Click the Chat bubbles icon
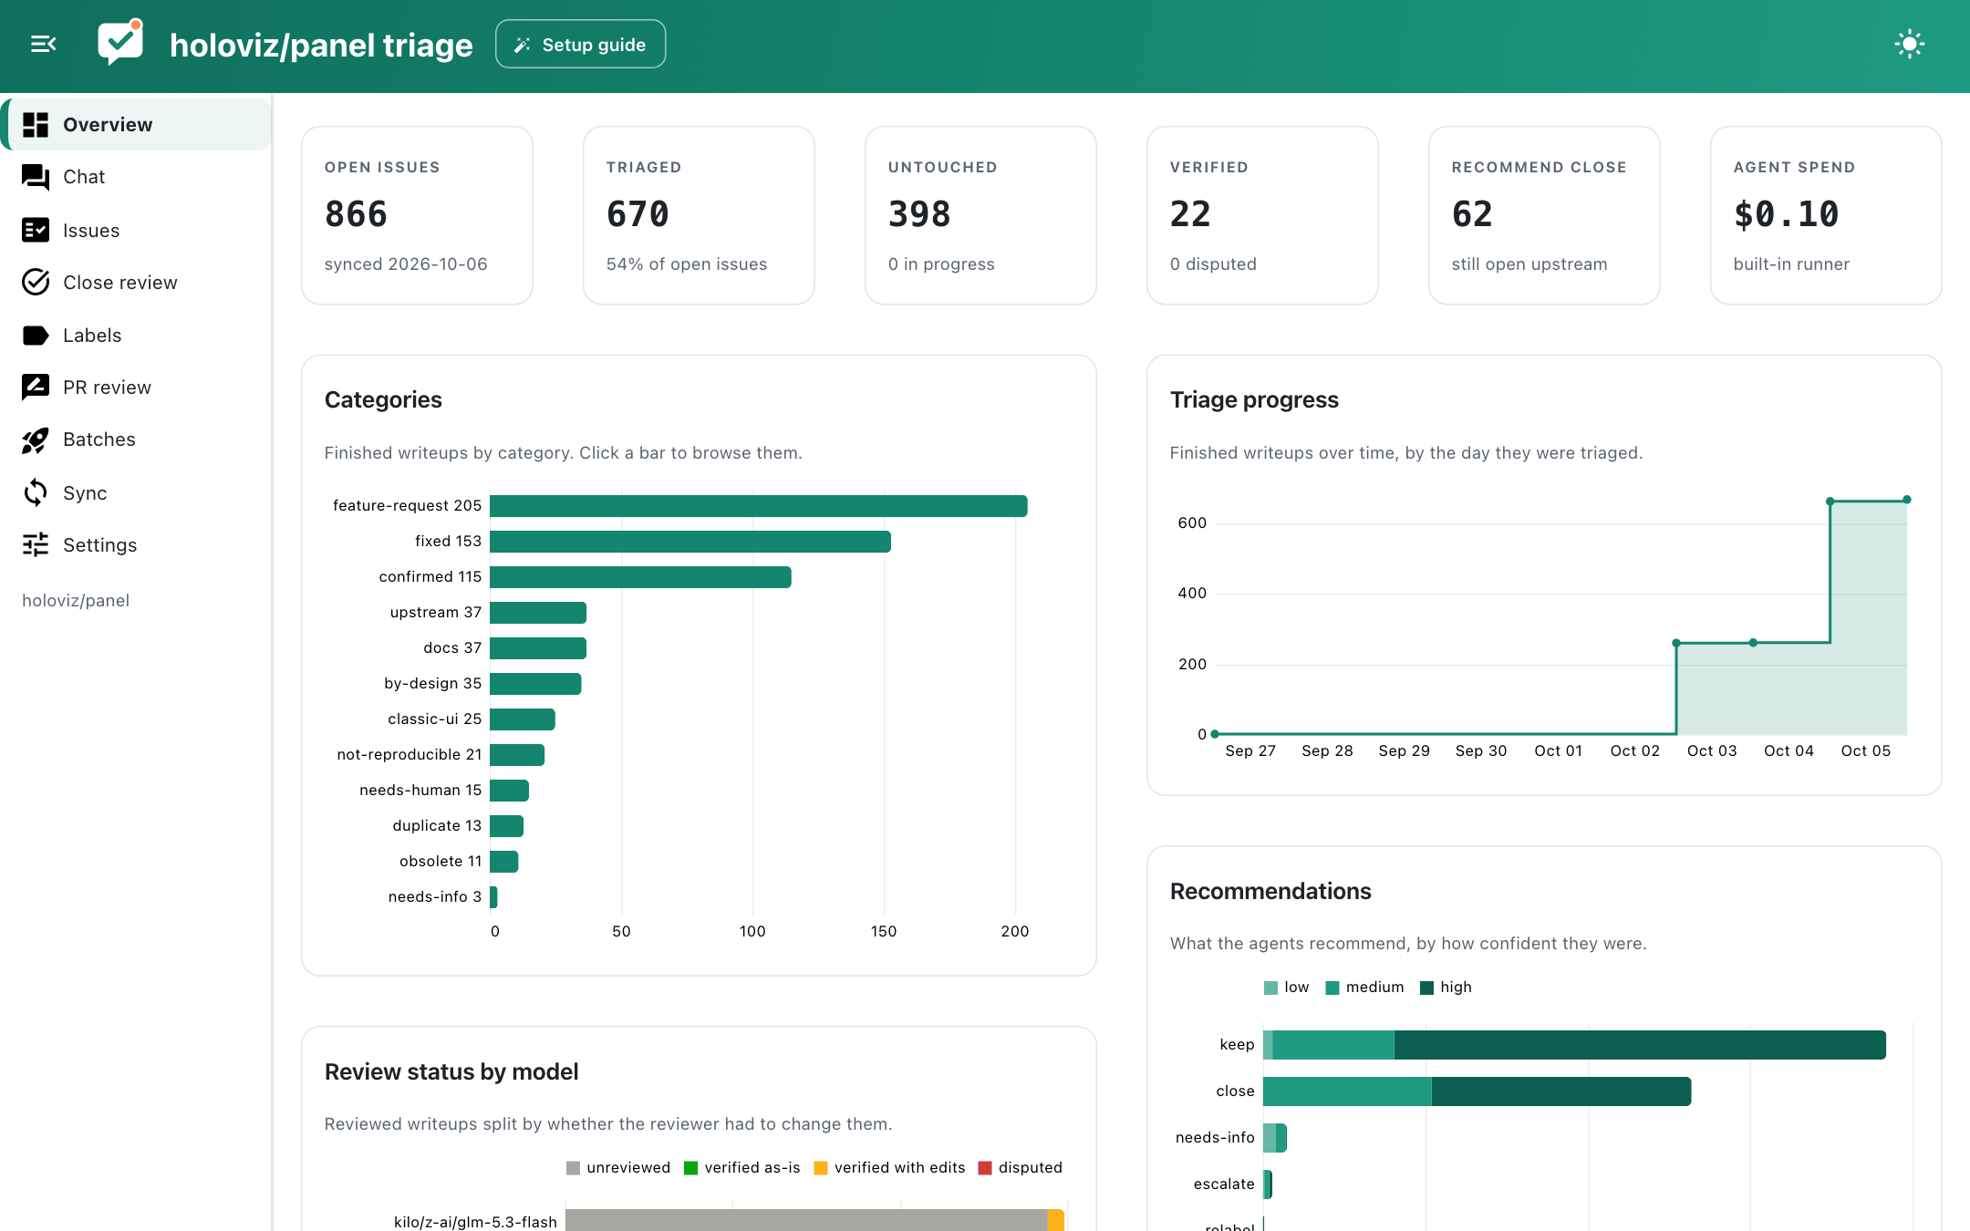The width and height of the screenshot is (1970, 1231). pyautogui.click(x=36, y=177)
